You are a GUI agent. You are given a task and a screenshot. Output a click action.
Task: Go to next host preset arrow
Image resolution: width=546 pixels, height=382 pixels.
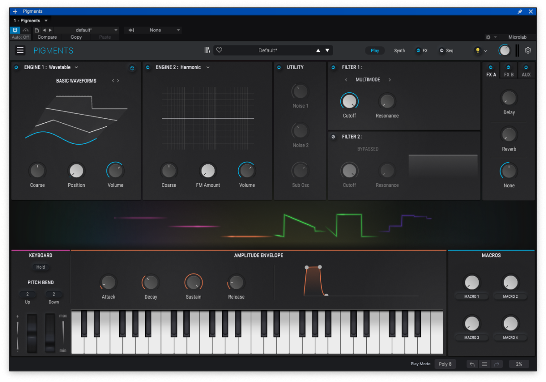point(50,30)
